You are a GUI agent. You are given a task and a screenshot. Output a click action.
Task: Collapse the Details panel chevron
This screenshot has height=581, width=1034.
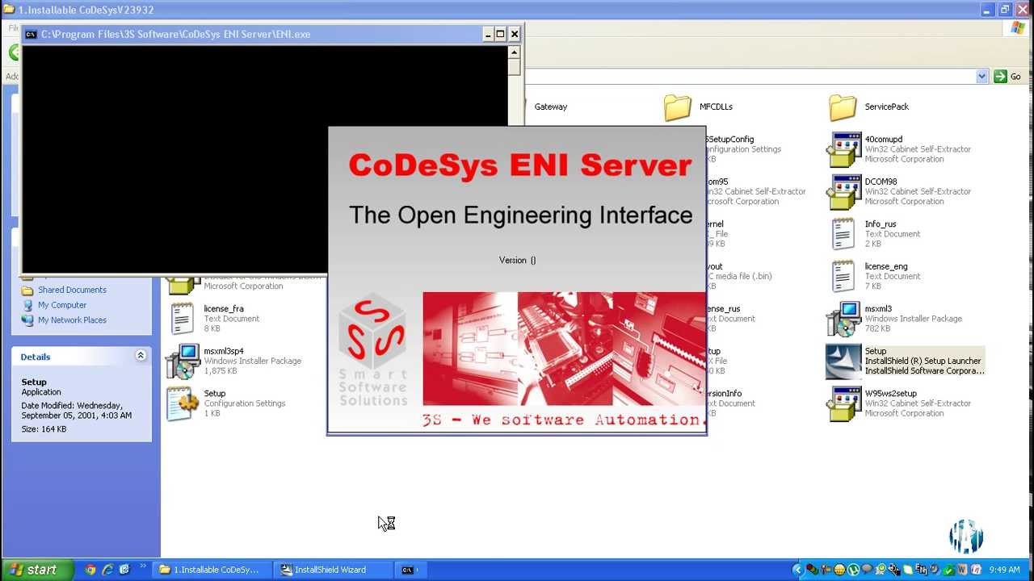click(x=141, y=356)
